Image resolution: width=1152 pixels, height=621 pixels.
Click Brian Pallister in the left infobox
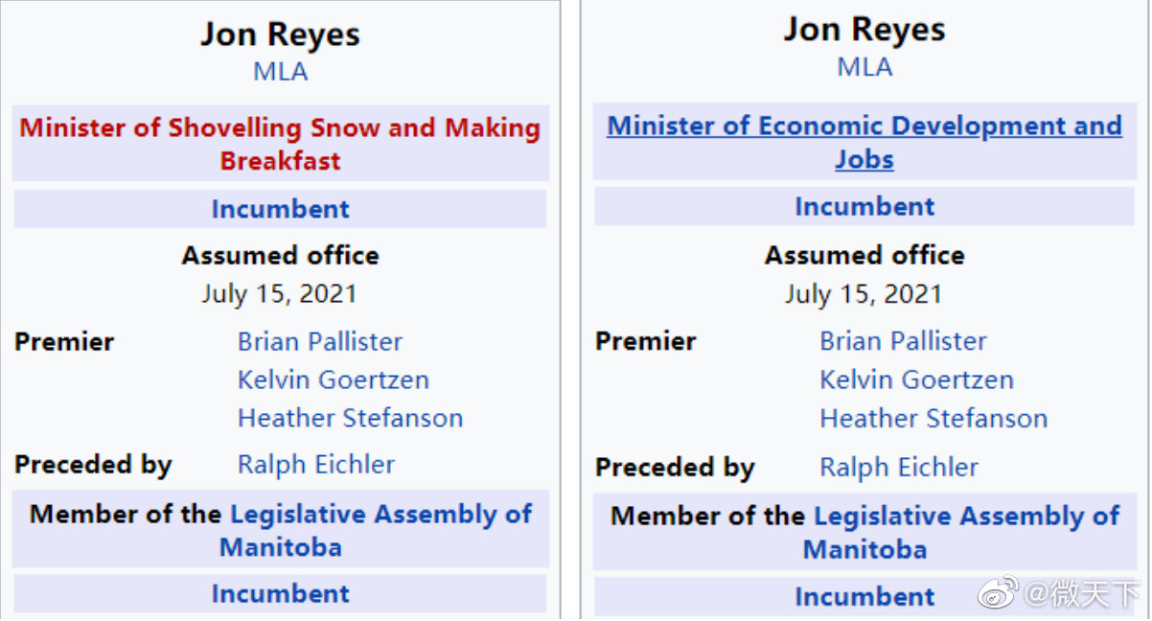(320, 341)
